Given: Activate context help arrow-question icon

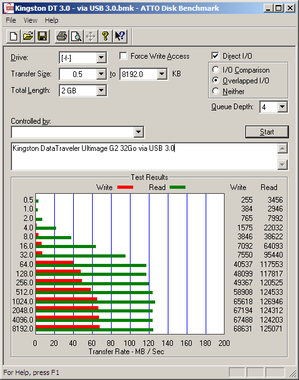Looking at the screenshot, I should pos(120,37).
